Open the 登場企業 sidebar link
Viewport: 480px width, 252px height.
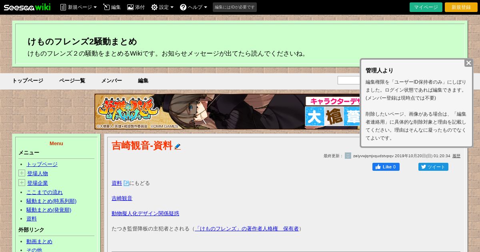[38, 183]
